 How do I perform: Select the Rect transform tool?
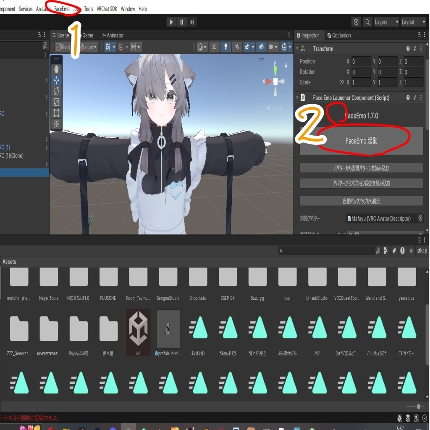[56, 113]
